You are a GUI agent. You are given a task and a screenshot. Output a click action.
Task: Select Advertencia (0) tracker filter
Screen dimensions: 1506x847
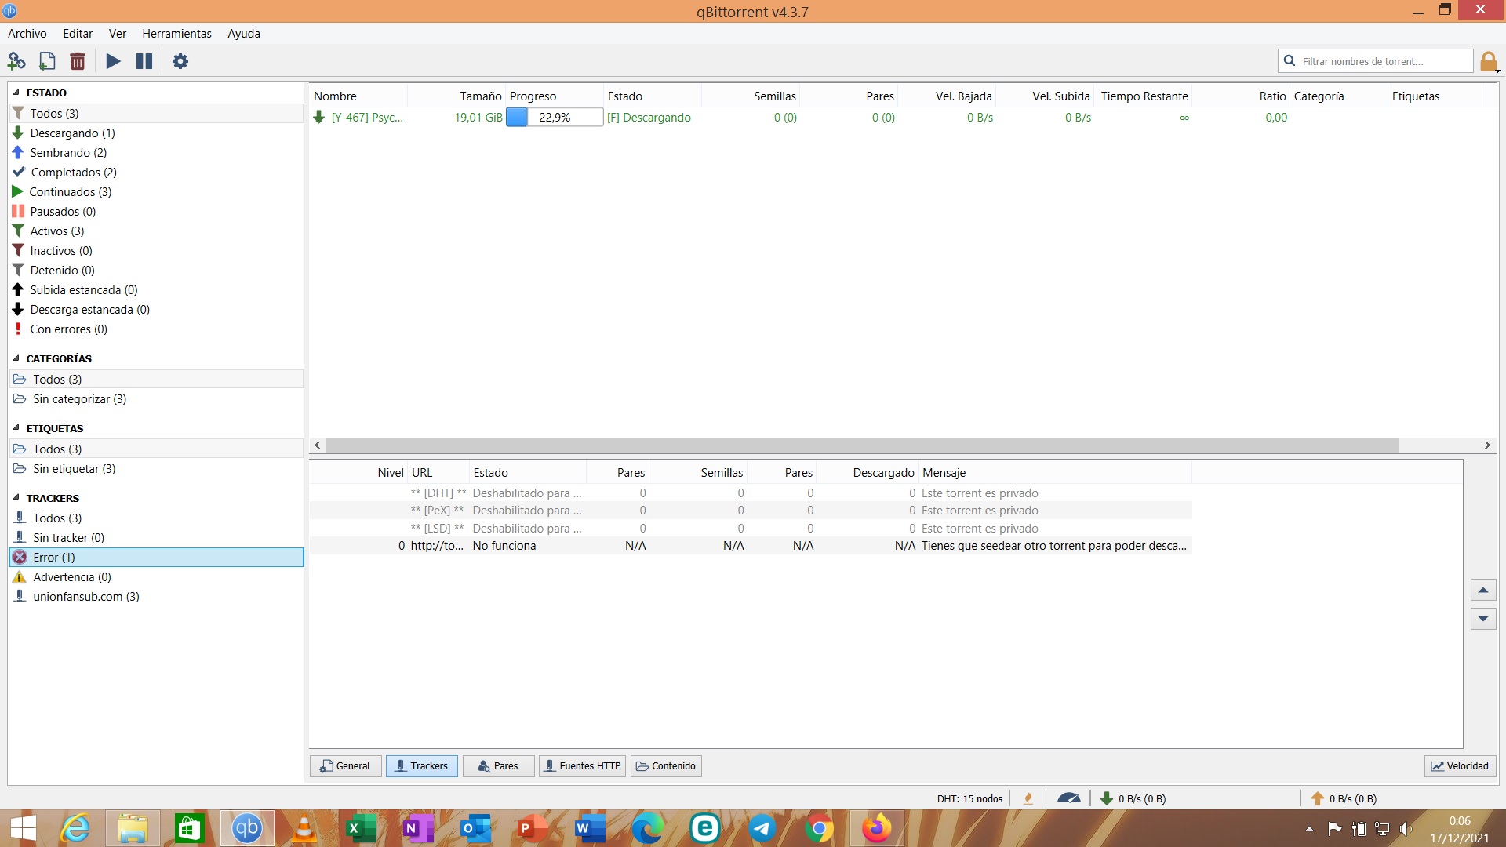click(x=156, y=577)
